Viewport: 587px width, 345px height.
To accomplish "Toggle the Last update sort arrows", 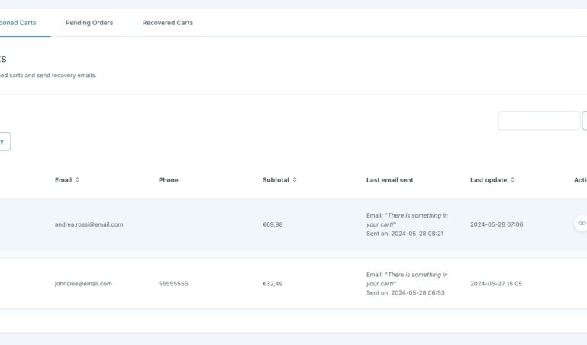I will (x=512, y=180).
